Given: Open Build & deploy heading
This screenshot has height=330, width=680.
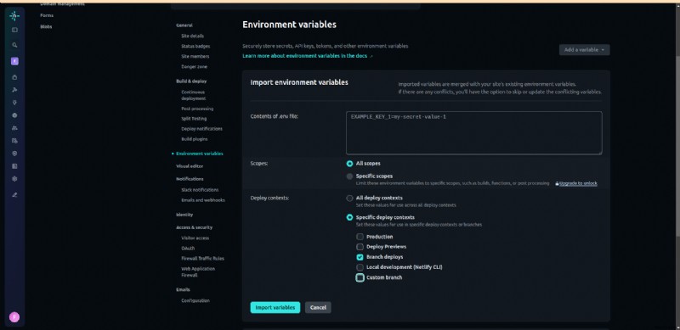Looking at the screenshot, I should pos(191,81).
